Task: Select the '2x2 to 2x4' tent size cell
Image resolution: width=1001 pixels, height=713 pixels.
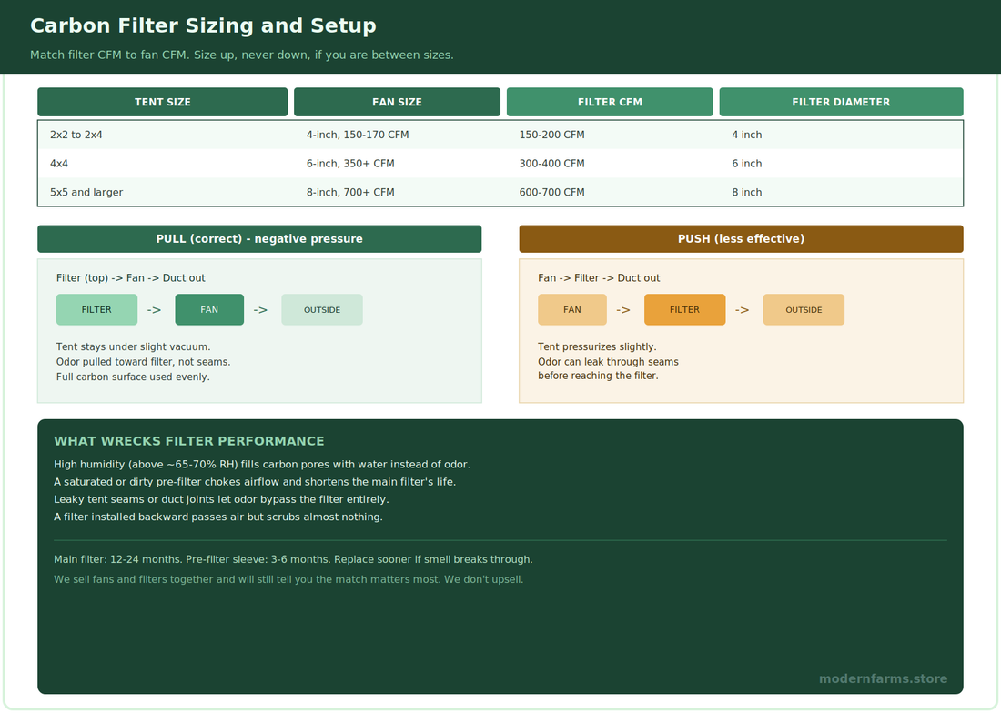Action: tap(76, 135)
